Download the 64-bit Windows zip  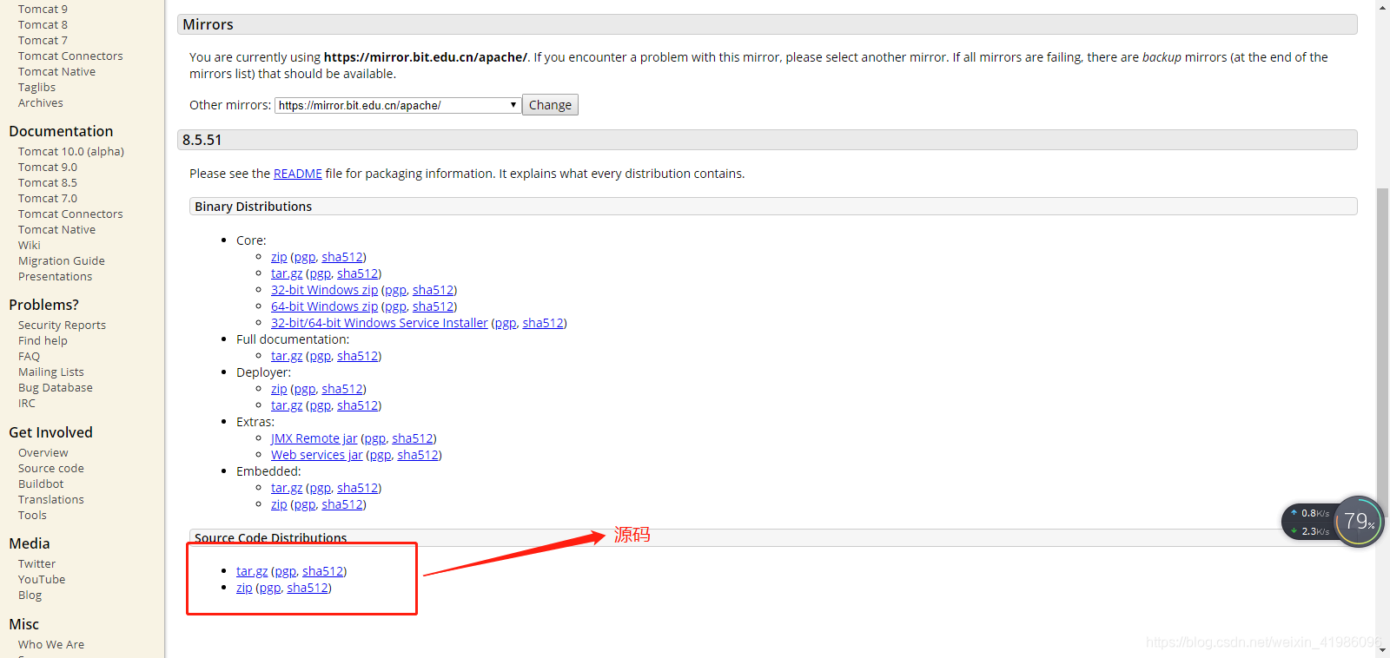pyautogui.click(x=324, y=306)
